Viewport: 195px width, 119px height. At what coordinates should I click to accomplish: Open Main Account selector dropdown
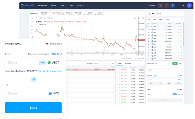[165, 14]
